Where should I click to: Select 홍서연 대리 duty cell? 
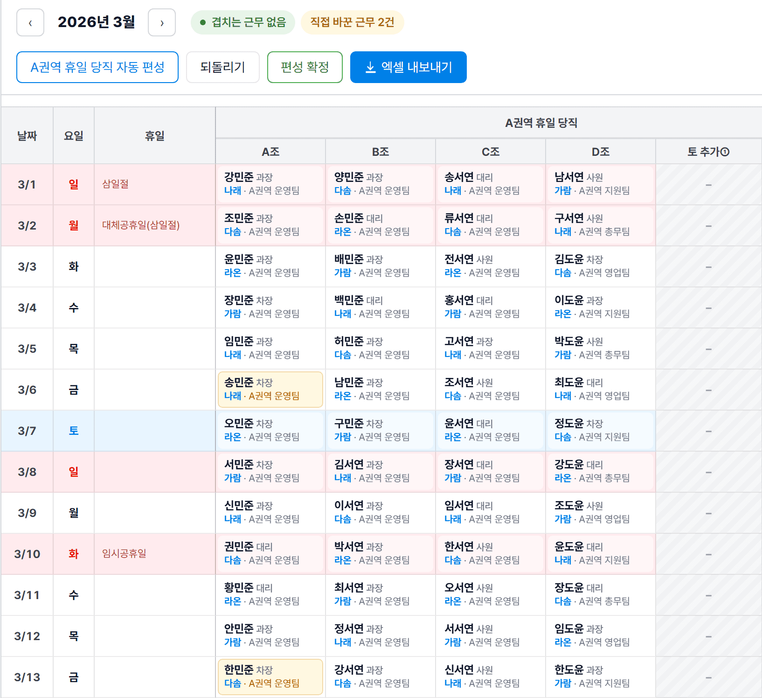[x=491, y=307]
